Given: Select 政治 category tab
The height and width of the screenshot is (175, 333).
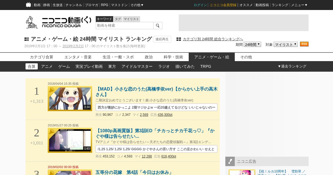Looking at the screenshot, I should 149,57.
